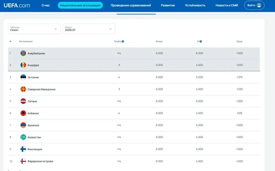
Task: Click the Albania flag icon
Action: pyautogui.click(x=23, y=113)
